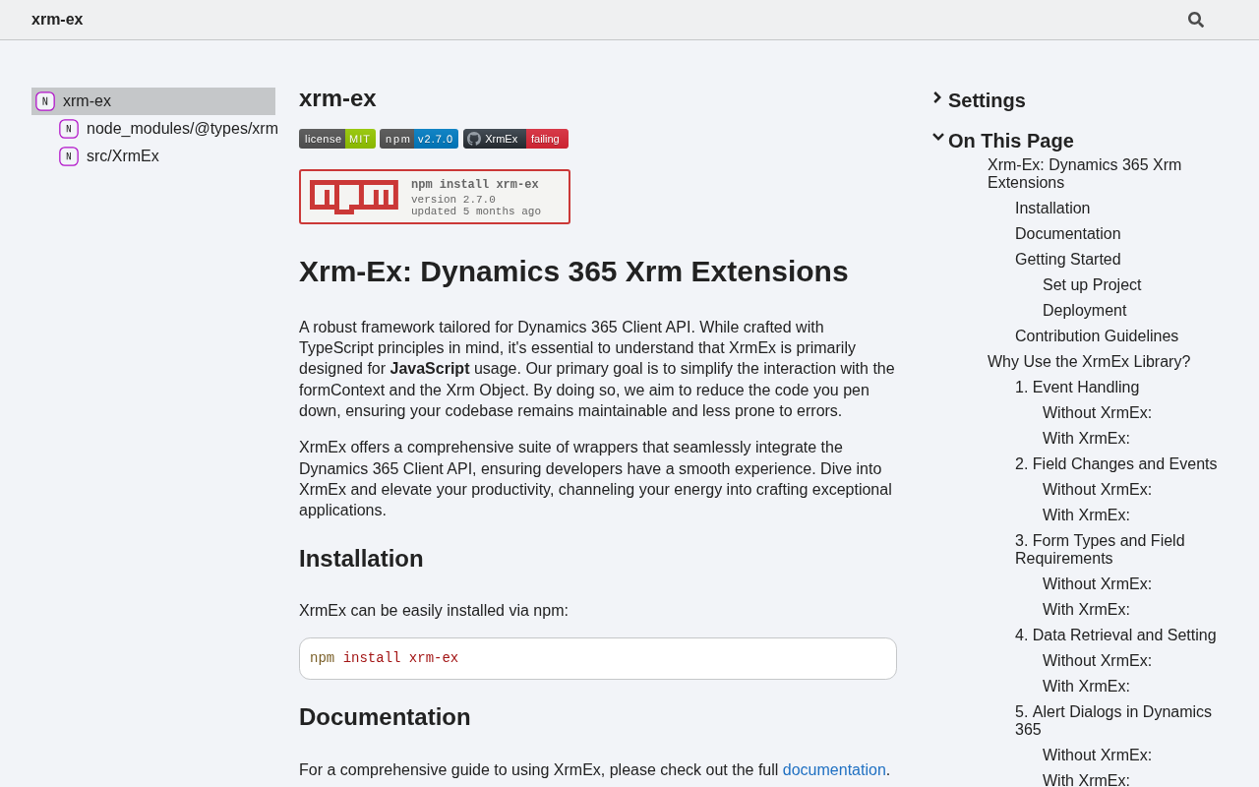Jump to Xrm-Ex: Dynamics 365 Xrm Extensions

(1084, 174)
